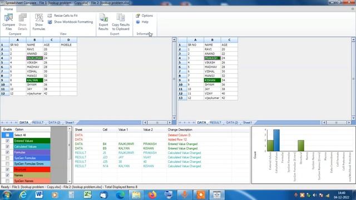Open Sheet1 tab in right pane
Image resolution: width=356 pixels, height=200 pixels.
(x=247, y=122)
